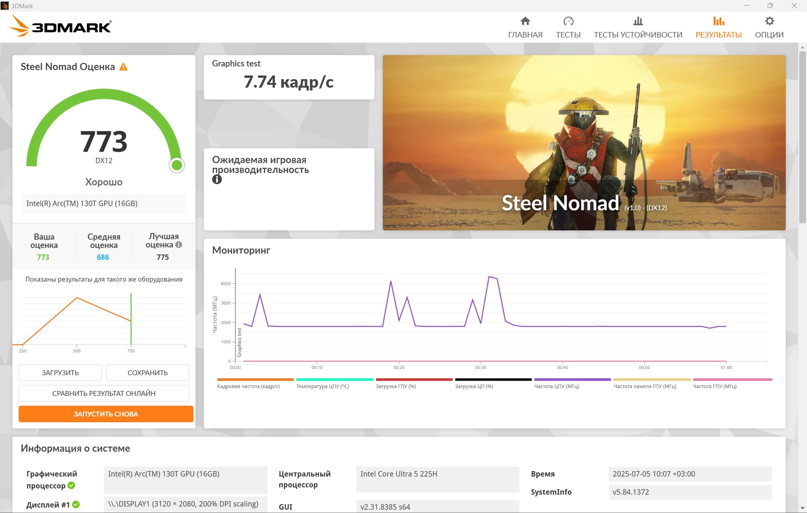Screen dimensions: 807x513
Task: Toggle the Загрузка ЦП (%) legend series
Action: click(493, 383)
